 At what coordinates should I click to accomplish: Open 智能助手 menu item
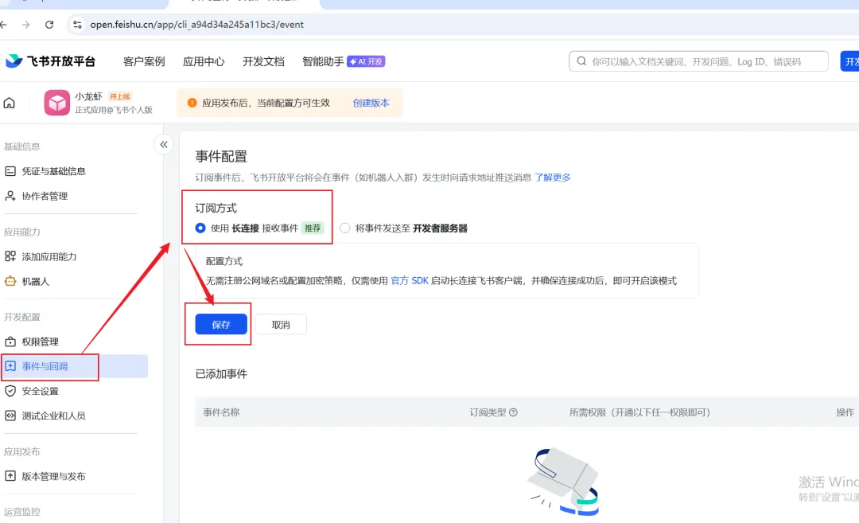(323, 61)
